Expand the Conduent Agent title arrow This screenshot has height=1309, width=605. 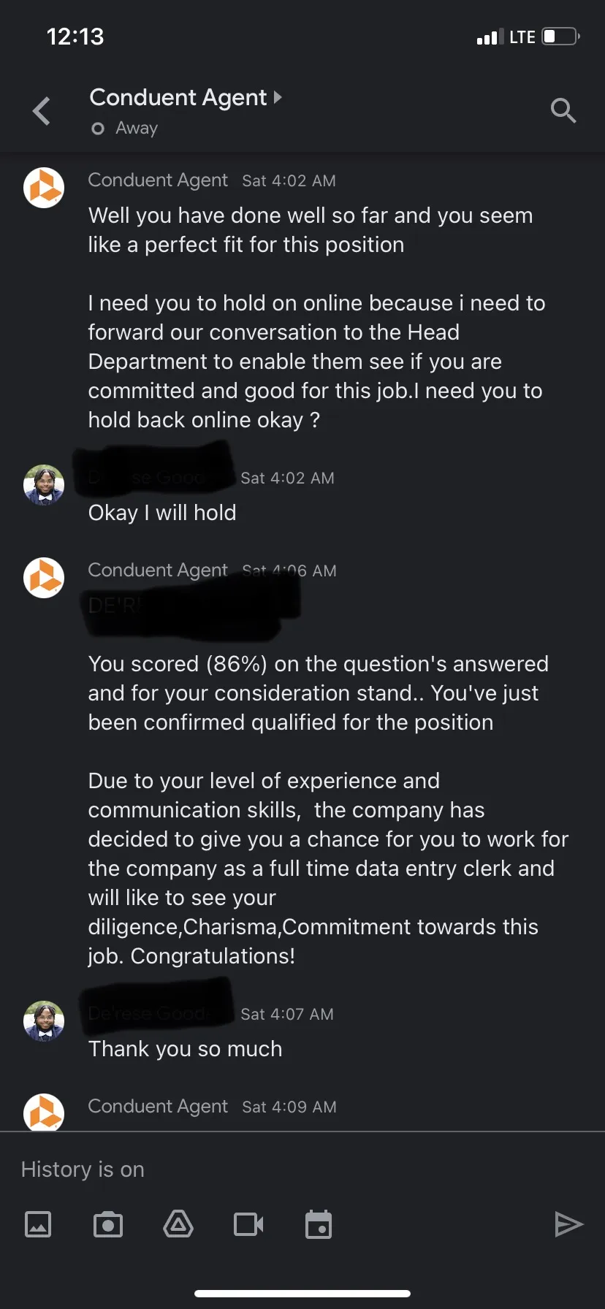coord(278,97)
